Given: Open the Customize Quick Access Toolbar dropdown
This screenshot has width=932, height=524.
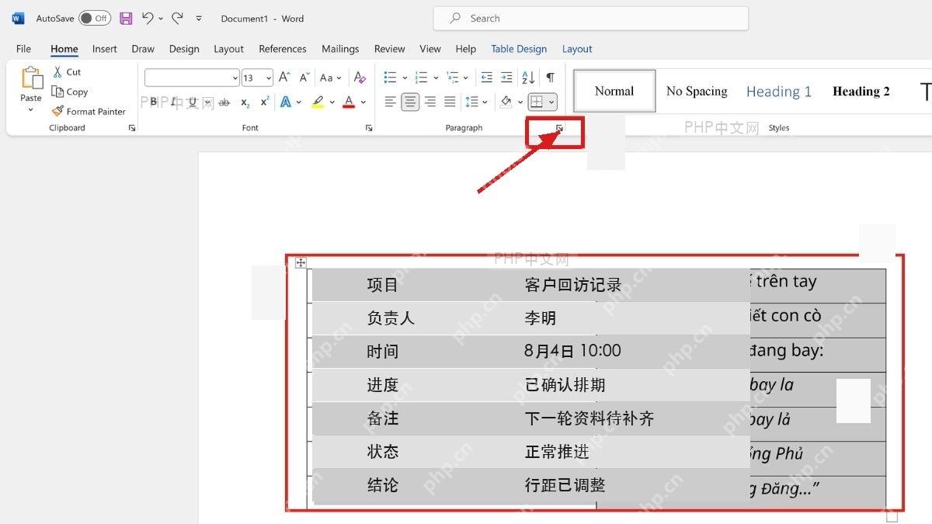Looking at the screenshot, I should coord(199,18).
